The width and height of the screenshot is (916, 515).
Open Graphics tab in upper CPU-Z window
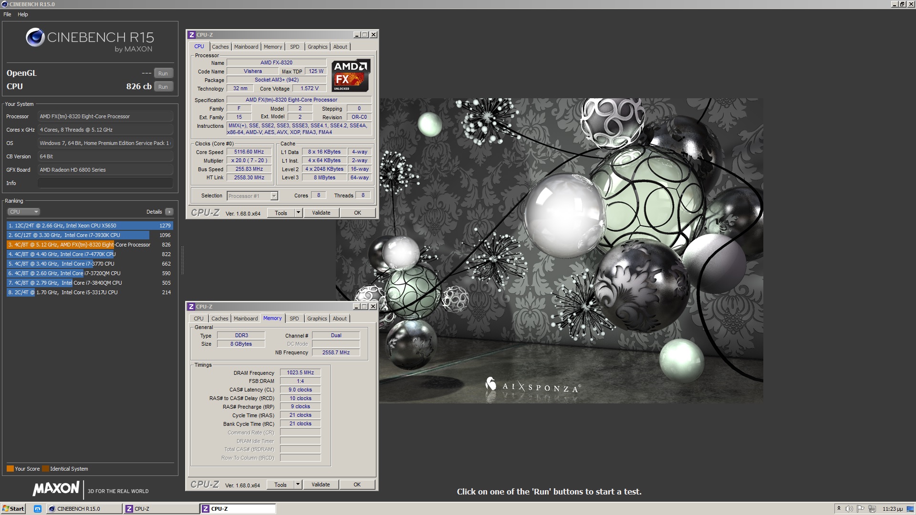(x=317, y=47)
